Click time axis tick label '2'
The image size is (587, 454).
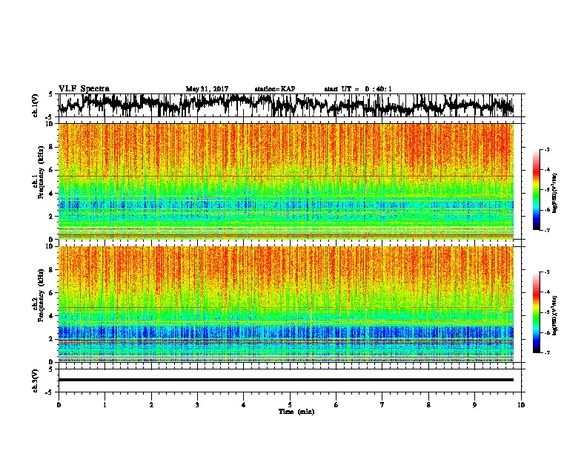tap(151, 404)
